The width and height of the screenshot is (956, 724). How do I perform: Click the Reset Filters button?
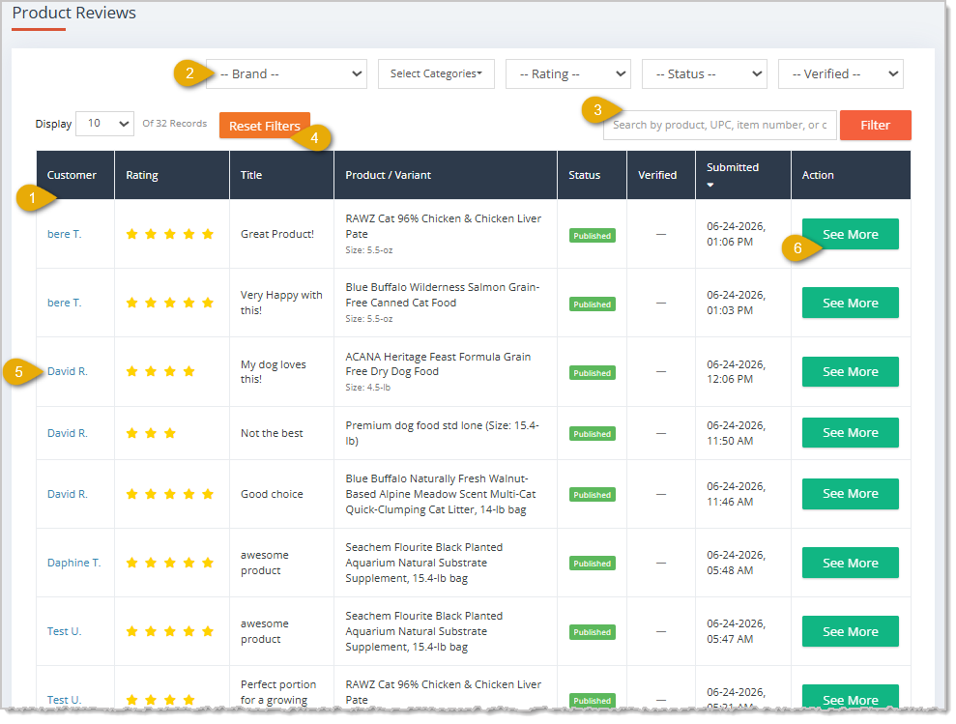pyautogui.click(x=265, y=126)
